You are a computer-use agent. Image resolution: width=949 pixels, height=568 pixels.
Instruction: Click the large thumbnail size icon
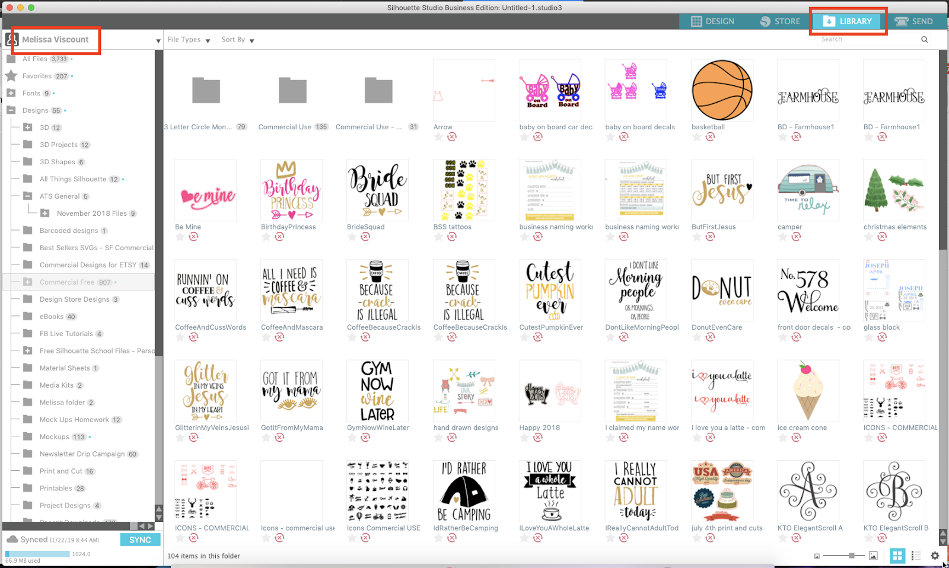[x=873, y=556]
